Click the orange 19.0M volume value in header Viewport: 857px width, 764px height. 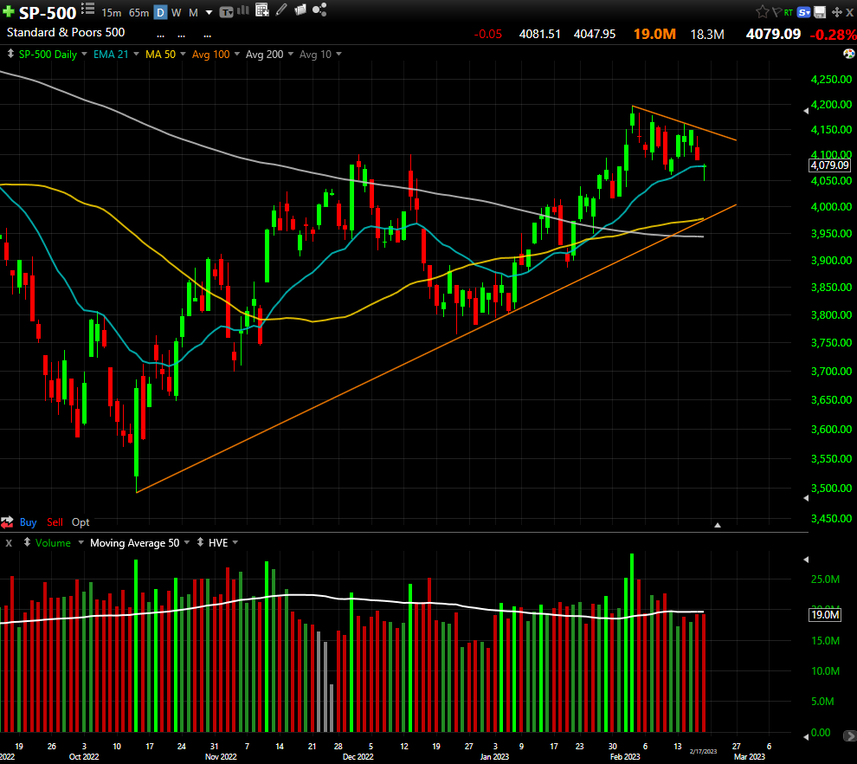click(654, 34)
